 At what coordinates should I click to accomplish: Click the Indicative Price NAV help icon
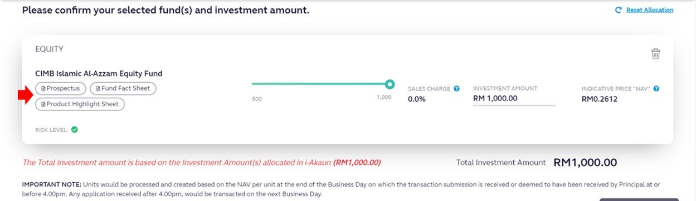point(656,88)
